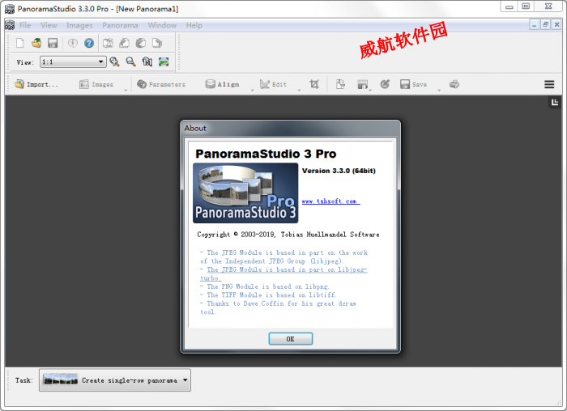This screenshot has width=567, height=411.
Task: Rotate image right toolbar icon
Action: pos(157,44)
